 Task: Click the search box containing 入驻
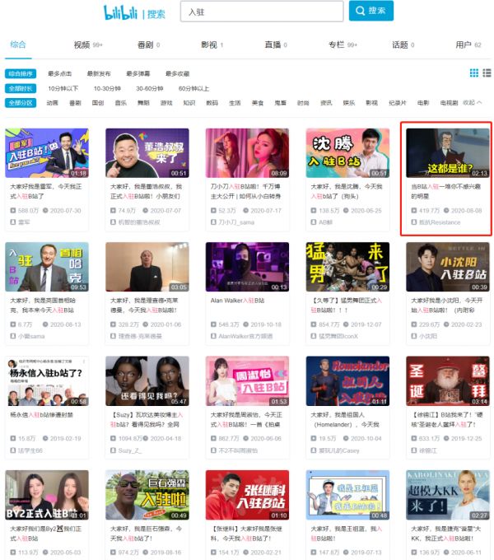[260, 12]
